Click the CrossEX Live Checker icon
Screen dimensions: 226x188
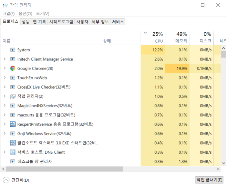tap(13, 87)
